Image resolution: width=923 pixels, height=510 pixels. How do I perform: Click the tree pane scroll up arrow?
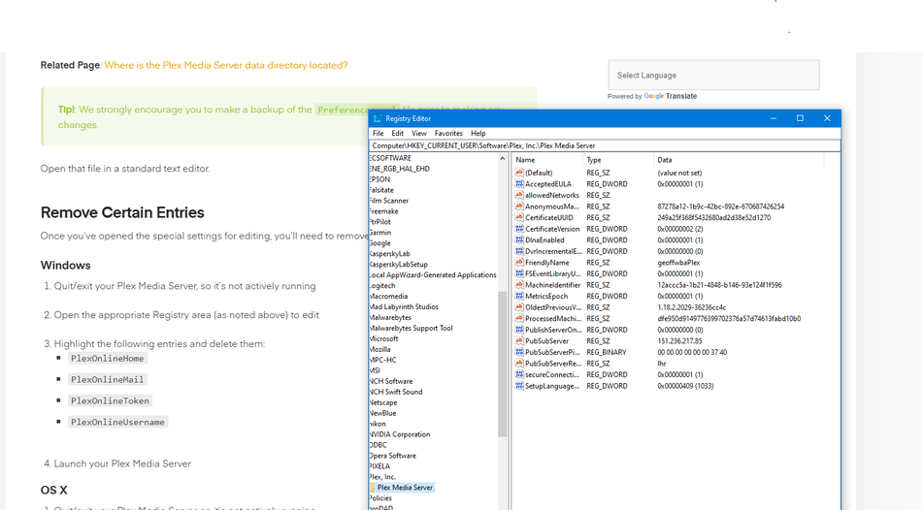[502, 159]
